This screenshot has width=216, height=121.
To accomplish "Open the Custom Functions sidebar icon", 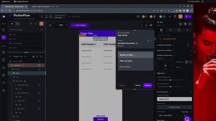I will (x=4, y=83).
